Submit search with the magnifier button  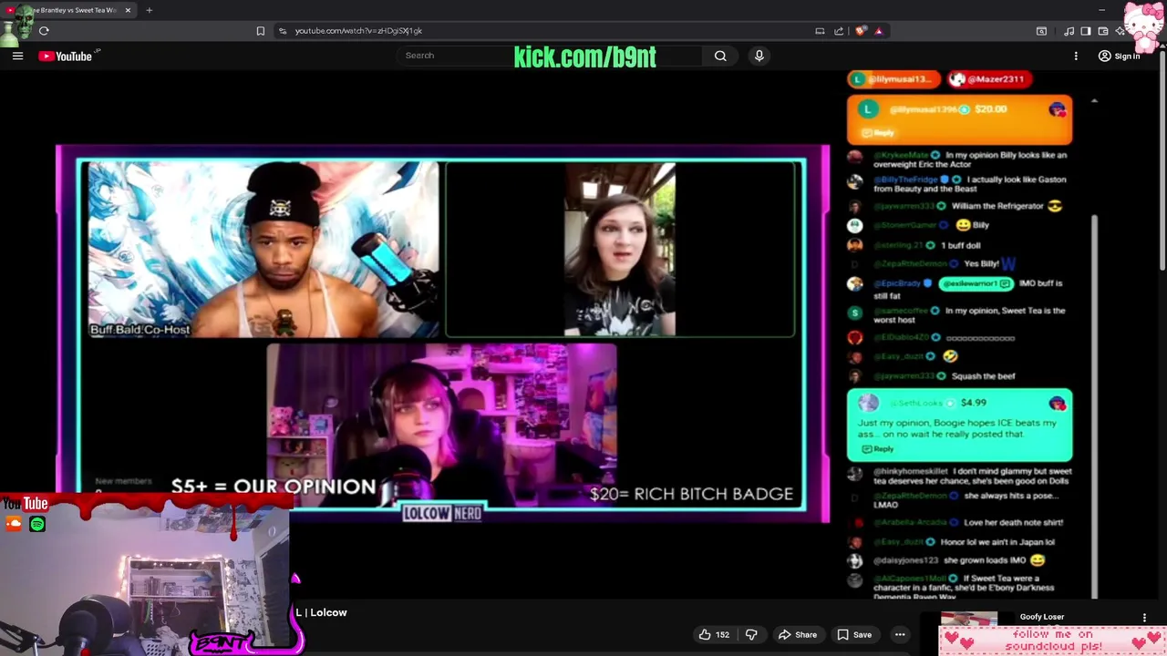(720, 56)
